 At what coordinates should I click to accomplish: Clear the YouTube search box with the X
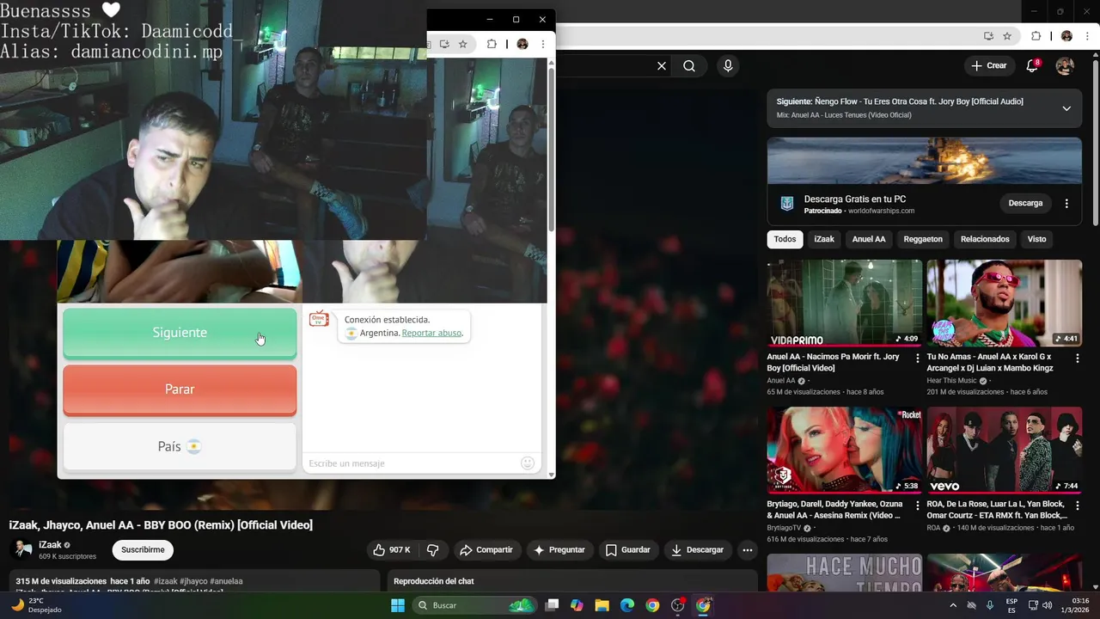tap(662, 65)
